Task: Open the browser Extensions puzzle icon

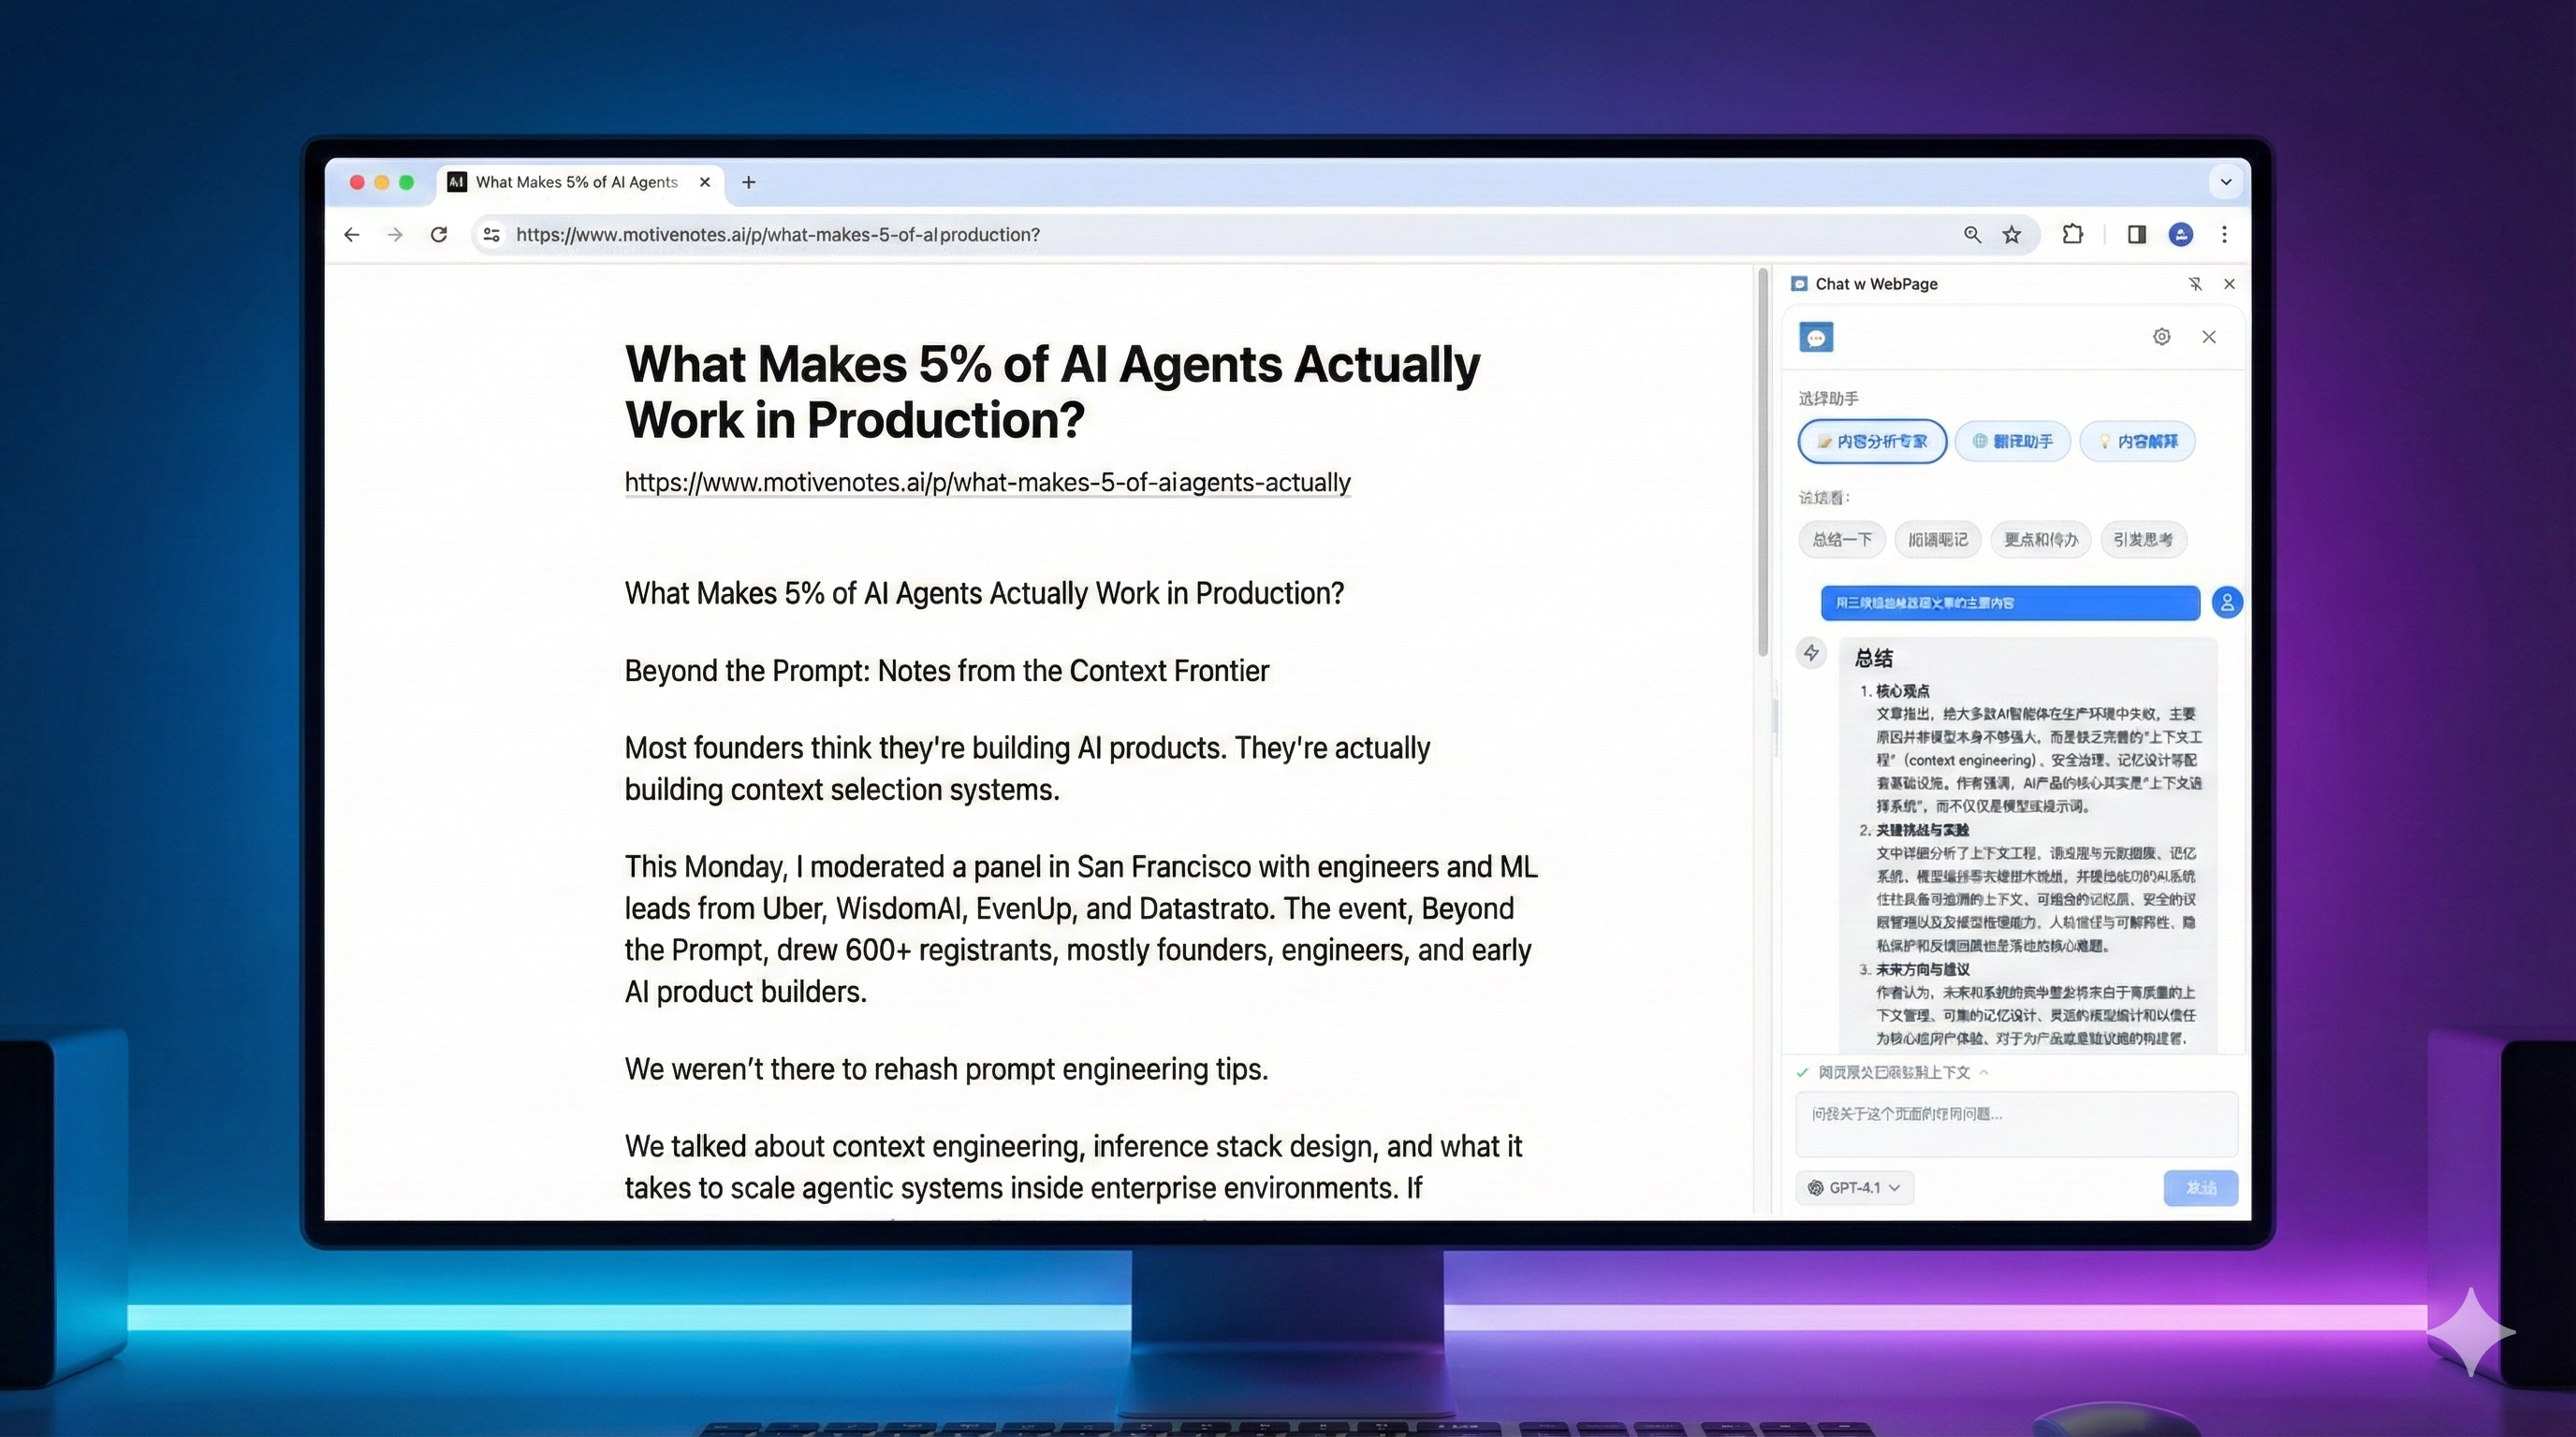Action: 2072,234
